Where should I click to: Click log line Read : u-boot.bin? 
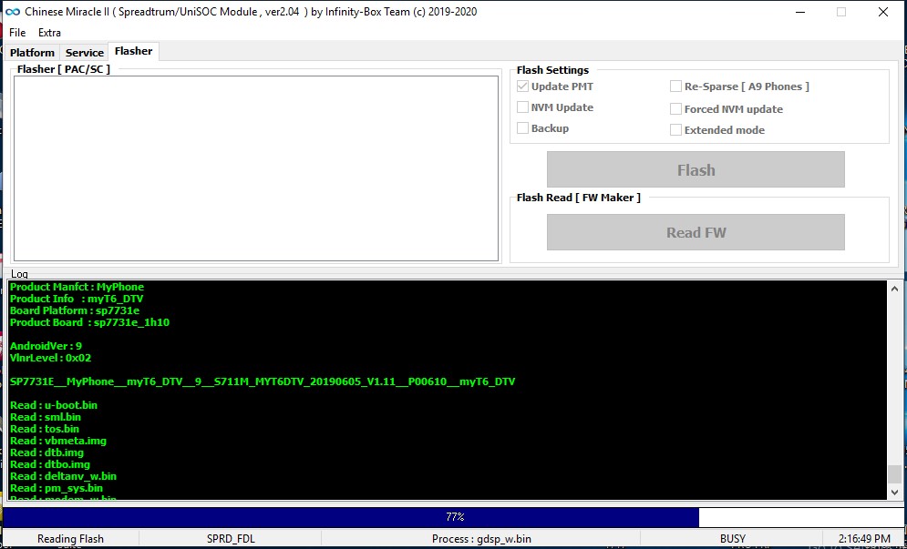pyautogui.click(x=54, y=405)
